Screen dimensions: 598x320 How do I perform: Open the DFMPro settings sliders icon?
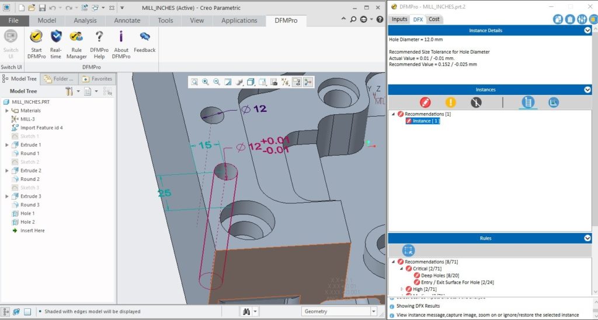tap(582, 19)
